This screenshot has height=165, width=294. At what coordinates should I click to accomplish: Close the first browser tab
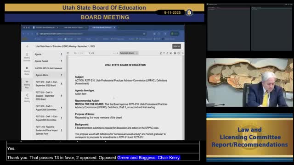(57, 27)
